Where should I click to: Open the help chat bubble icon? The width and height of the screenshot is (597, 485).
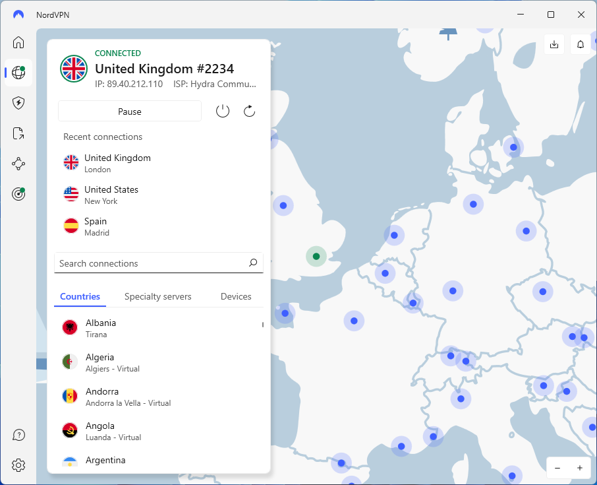[x=18, y=435]
